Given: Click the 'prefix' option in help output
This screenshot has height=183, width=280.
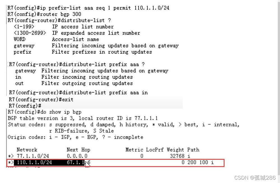Looking at the screenshot, I should click(x=22, y=52).
